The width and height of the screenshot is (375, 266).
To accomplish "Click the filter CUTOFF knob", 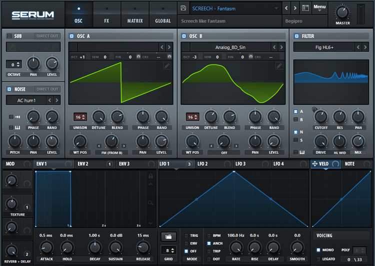I will (x=321, y=117).
